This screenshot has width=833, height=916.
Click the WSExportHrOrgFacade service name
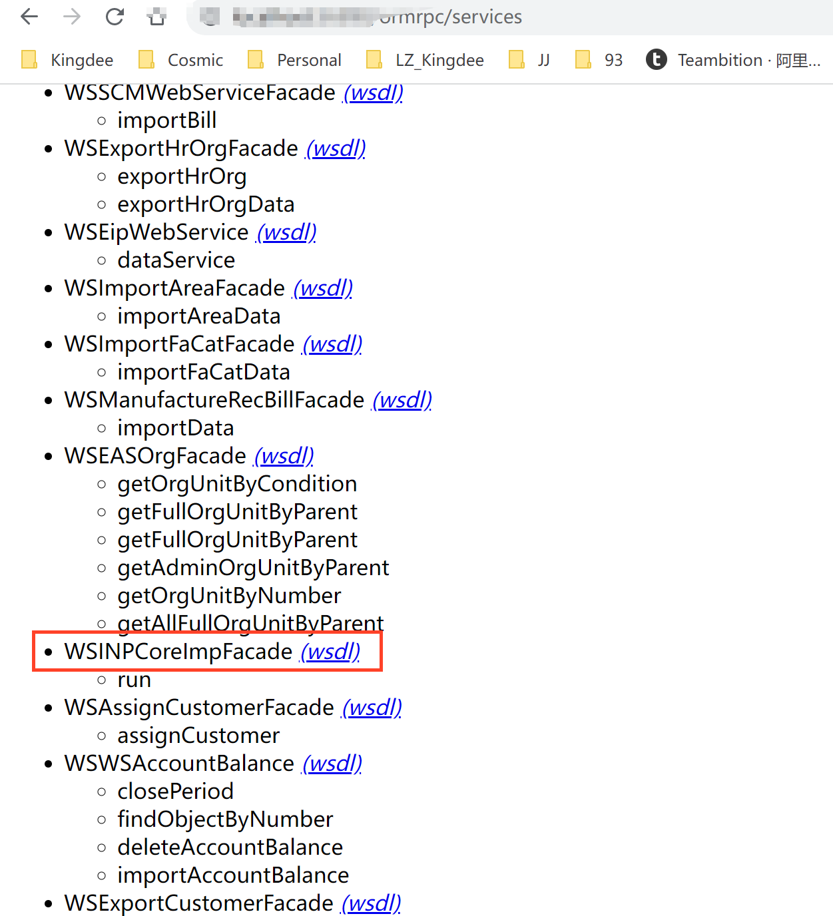click(x=181, y=148)
